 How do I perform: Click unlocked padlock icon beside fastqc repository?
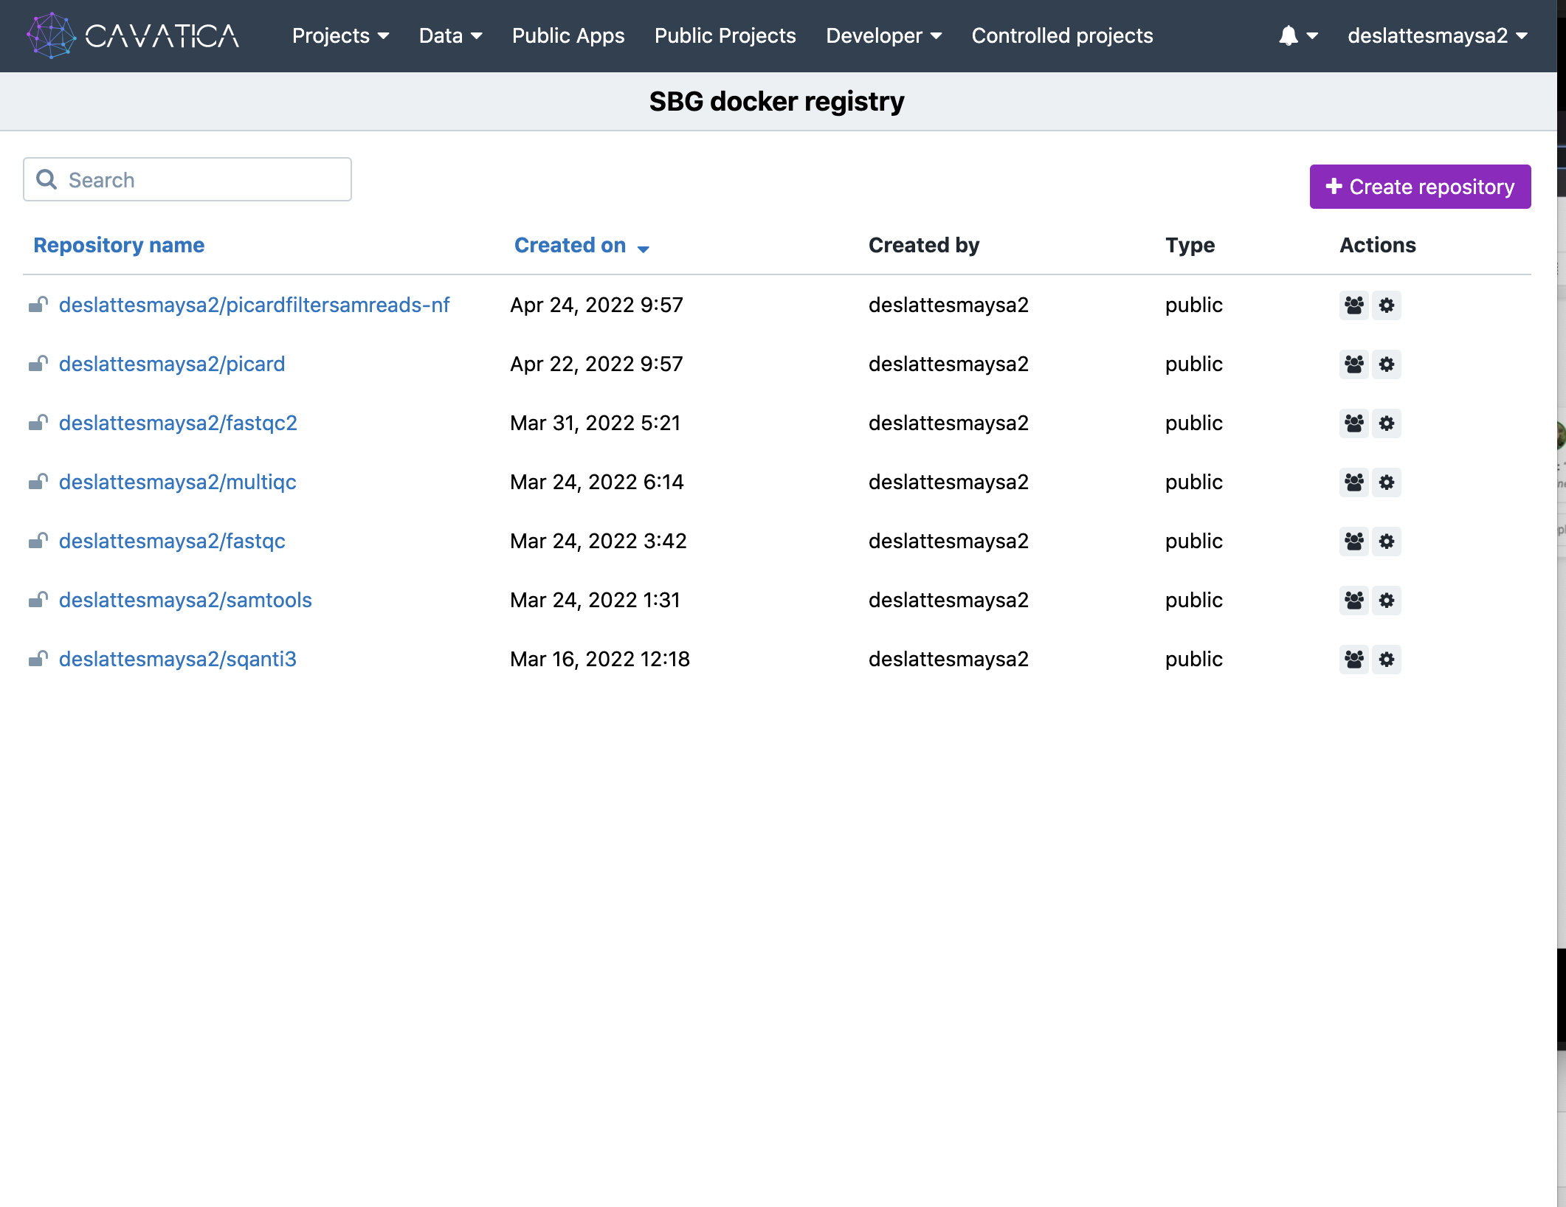(x=38, y=541)
